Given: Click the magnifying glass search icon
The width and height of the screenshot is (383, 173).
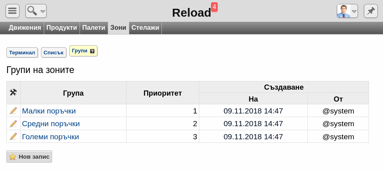Looking at the screenshot, I should [x=32, y=11].
